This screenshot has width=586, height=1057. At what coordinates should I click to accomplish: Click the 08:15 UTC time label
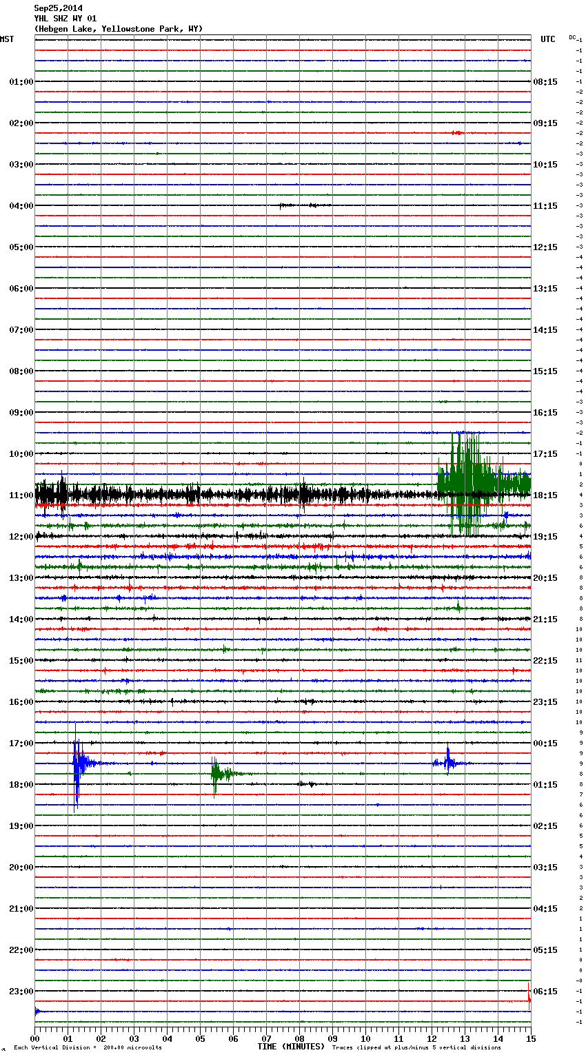[545, 82]
